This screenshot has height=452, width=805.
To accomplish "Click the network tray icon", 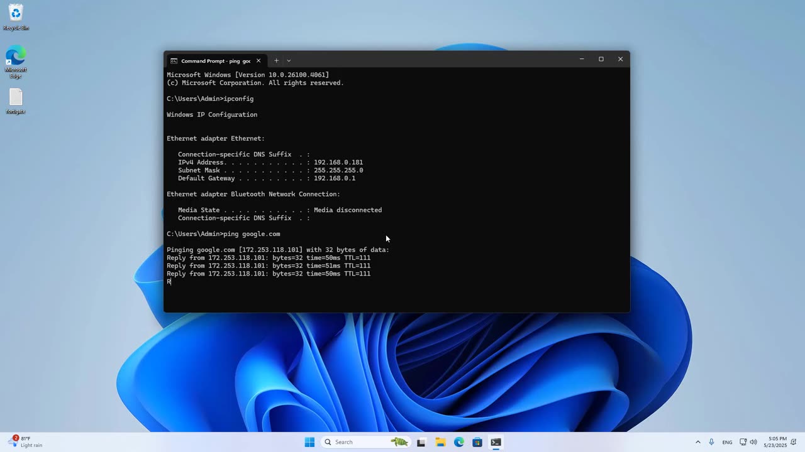I will click(743, 442).
